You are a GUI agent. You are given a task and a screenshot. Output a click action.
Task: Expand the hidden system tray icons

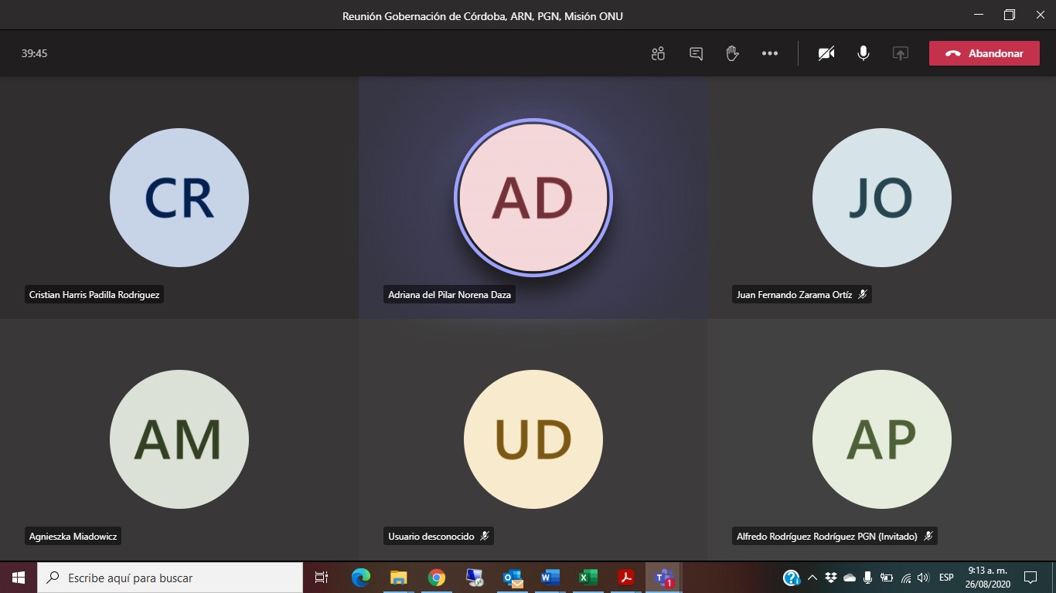pyautogui.click(x=812, y=578)
